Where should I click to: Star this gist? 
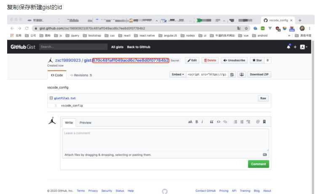pos(257,60)
